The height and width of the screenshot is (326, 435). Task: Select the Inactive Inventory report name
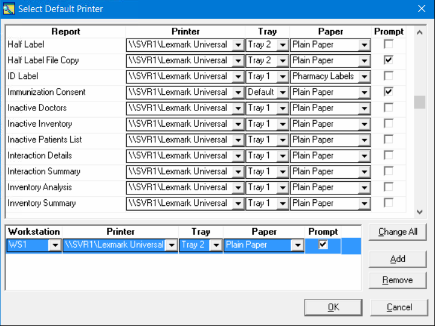40,124
